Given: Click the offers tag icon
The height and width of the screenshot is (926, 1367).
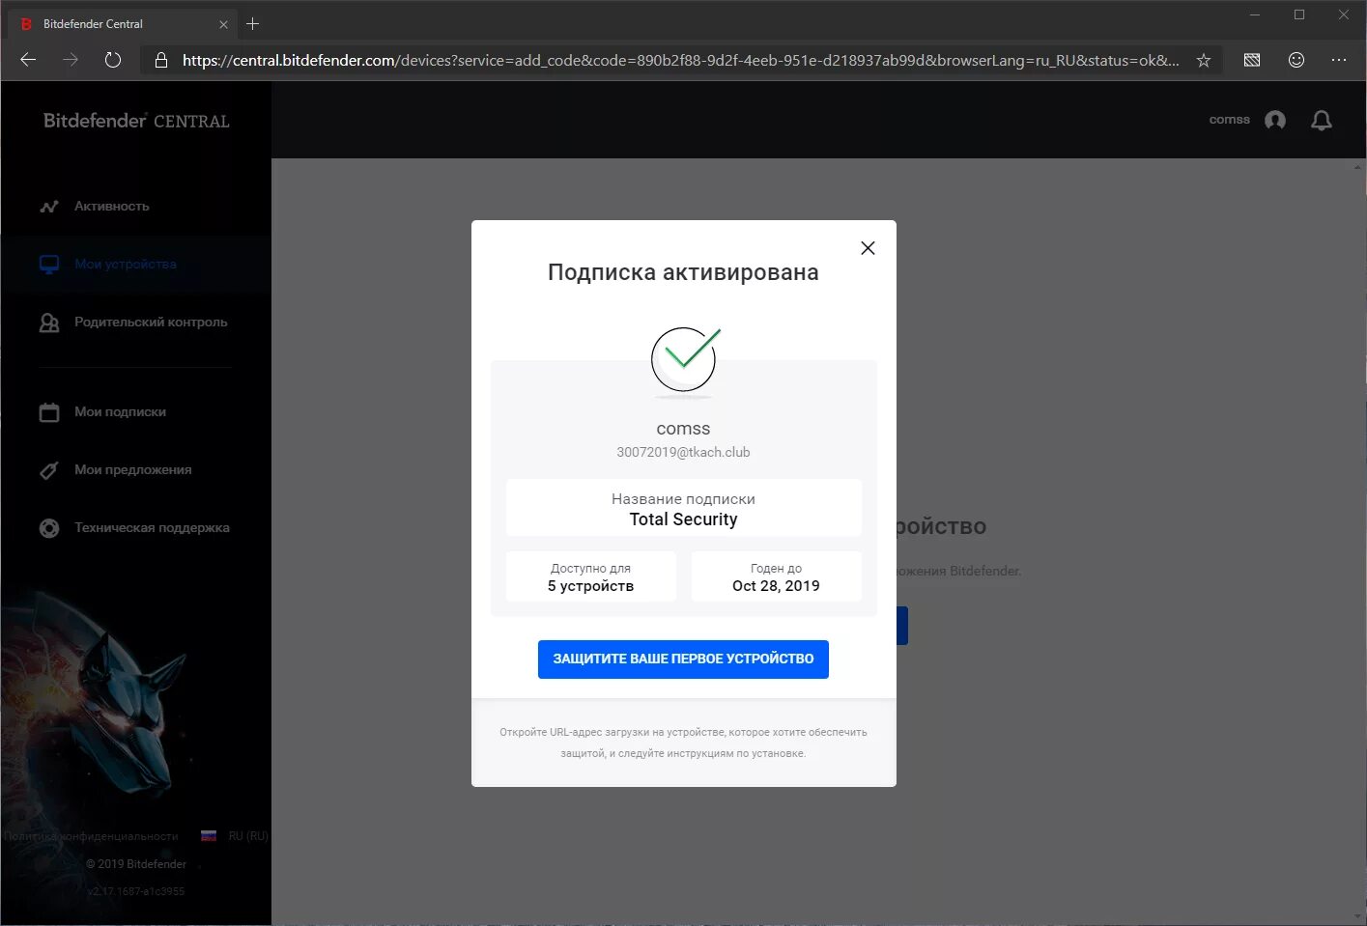Looking at the screenshot, I should click(49, 470).
